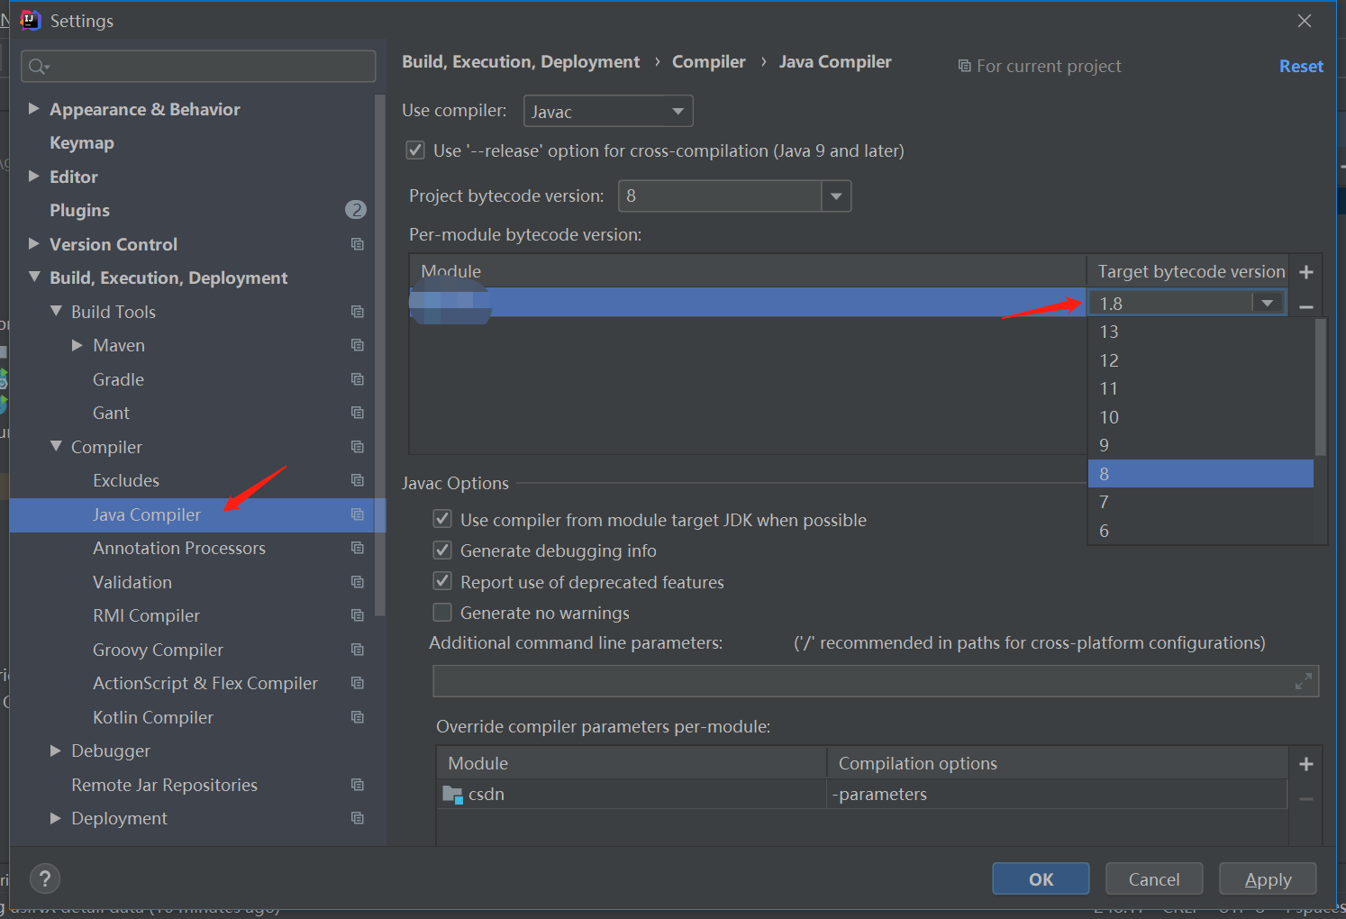Click the Cancel button

pos(1154,879)
